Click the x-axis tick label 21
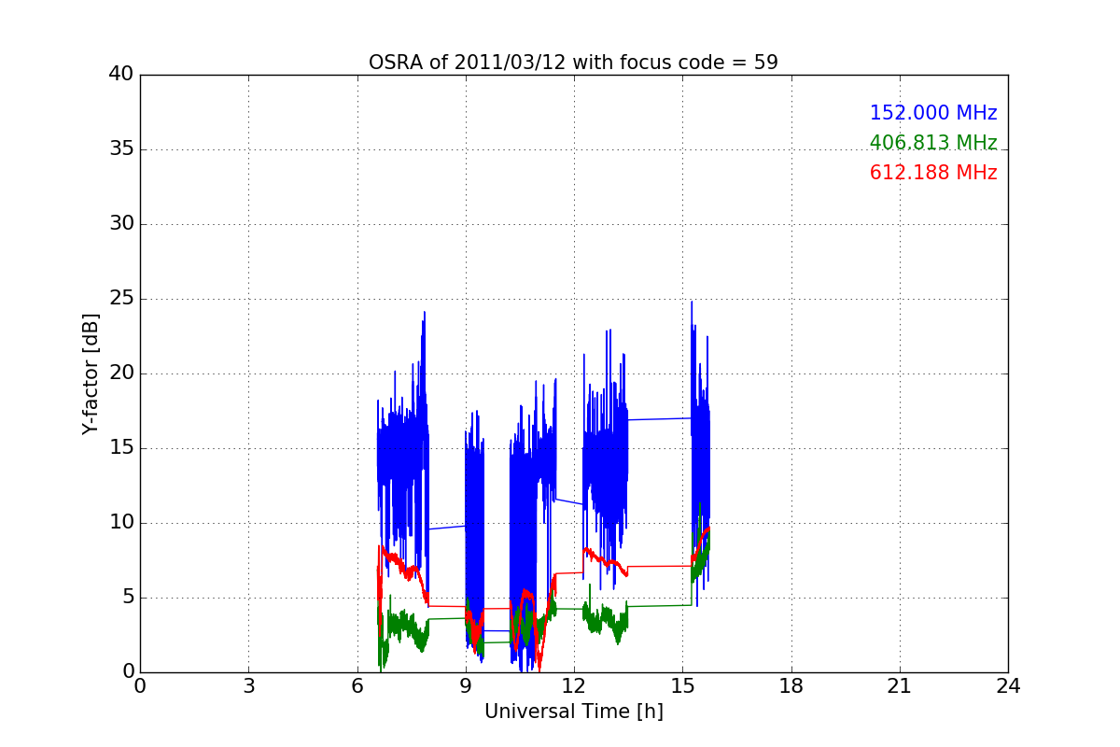The width and height of the screenshot is (1120, 747). click(x=900, y=686)
